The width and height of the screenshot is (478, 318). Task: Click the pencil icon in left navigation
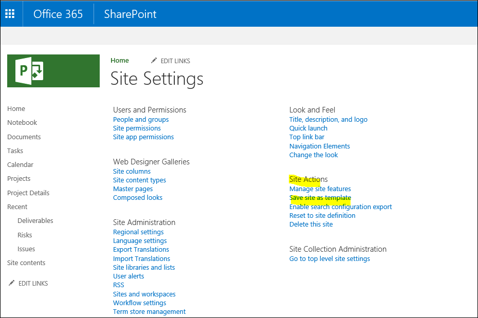click(12, 283)
